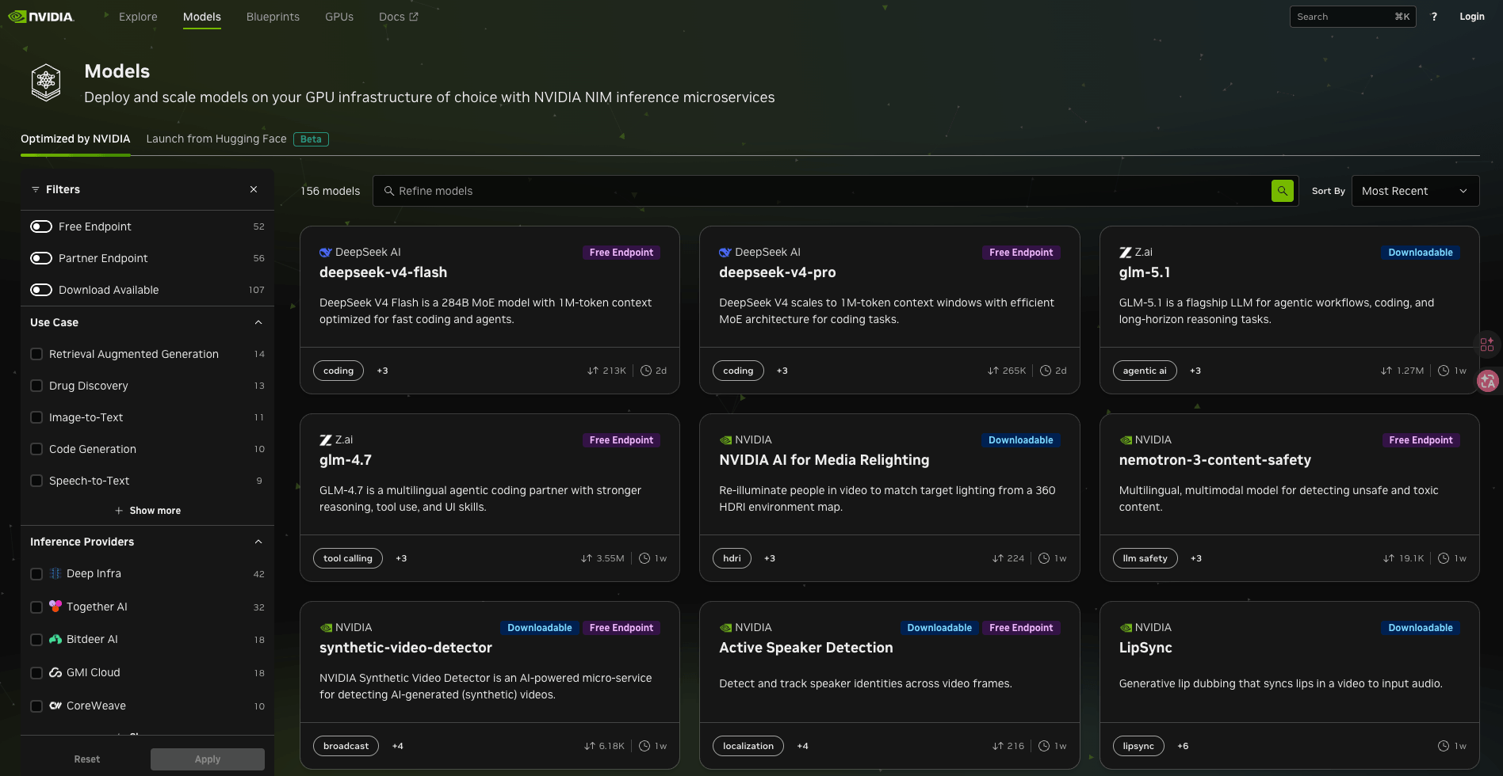Check the Drug Discovery checkbox
This screenshot has width=1503, height=776.
pyautogui.click(x=36, y=386)
